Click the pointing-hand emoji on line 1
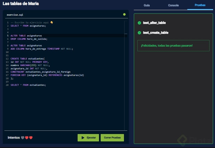Screen dimensions: 215x148 tap(52, 22)
